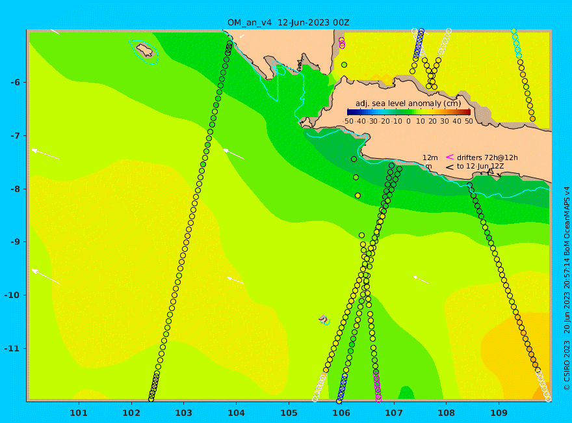572x423 pixels.
Task: Click longitude axis label 108
Action: pos(446,413)
